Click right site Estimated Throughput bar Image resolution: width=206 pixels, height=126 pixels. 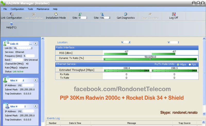tap(174, 71)
